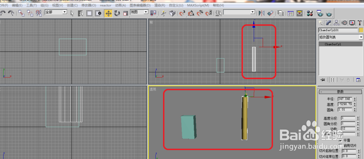This screenshot has height=159, width=364.
Task: Switch to the Modify panel tab
Action: tap(329, 23)
